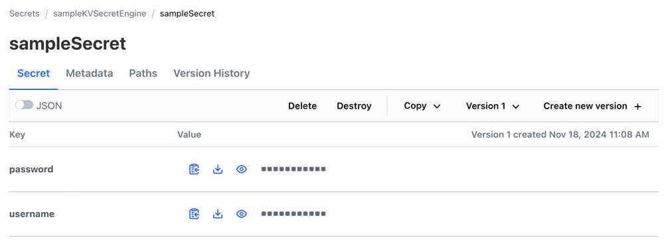Select the Secret tab

[x=33, y=73]
